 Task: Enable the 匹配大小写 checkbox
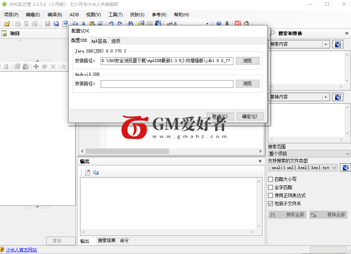click(x=271, y=179)
